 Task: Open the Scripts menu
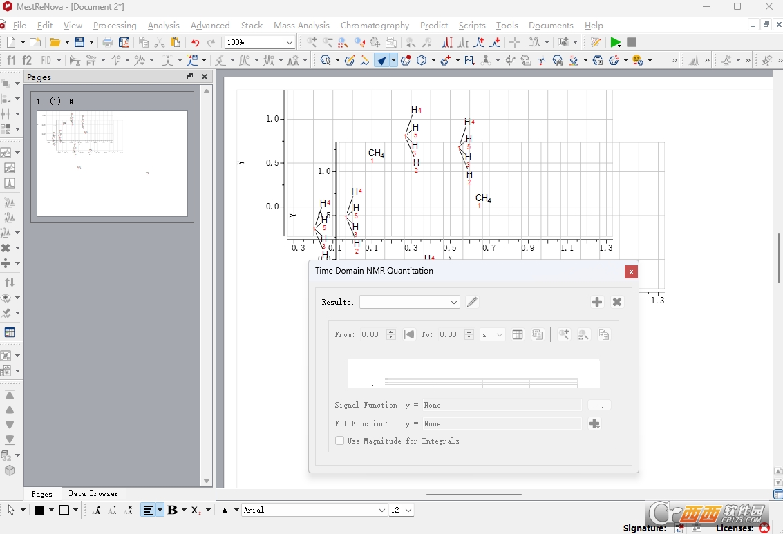(472, 26)
